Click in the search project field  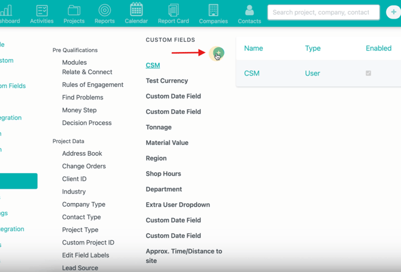pos(323,12)
